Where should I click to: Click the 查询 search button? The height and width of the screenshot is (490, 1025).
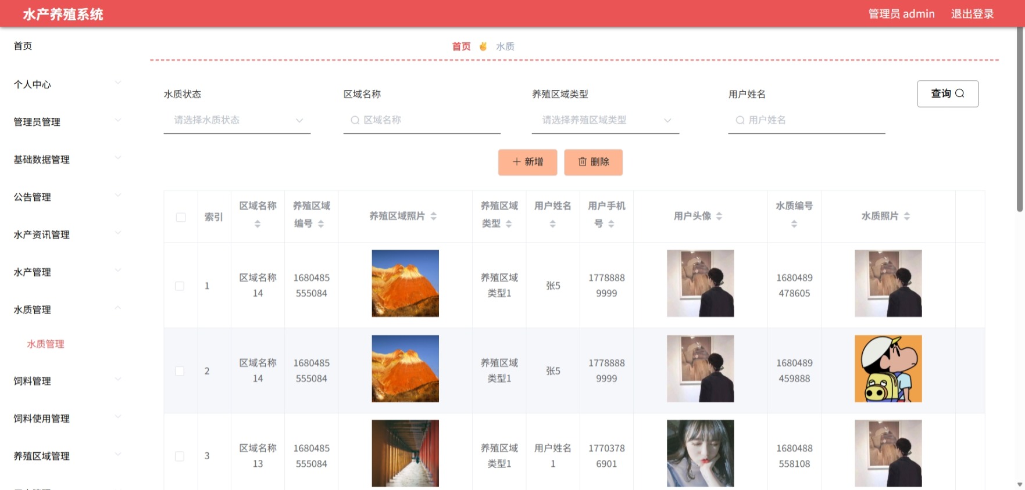coord(948,93)
